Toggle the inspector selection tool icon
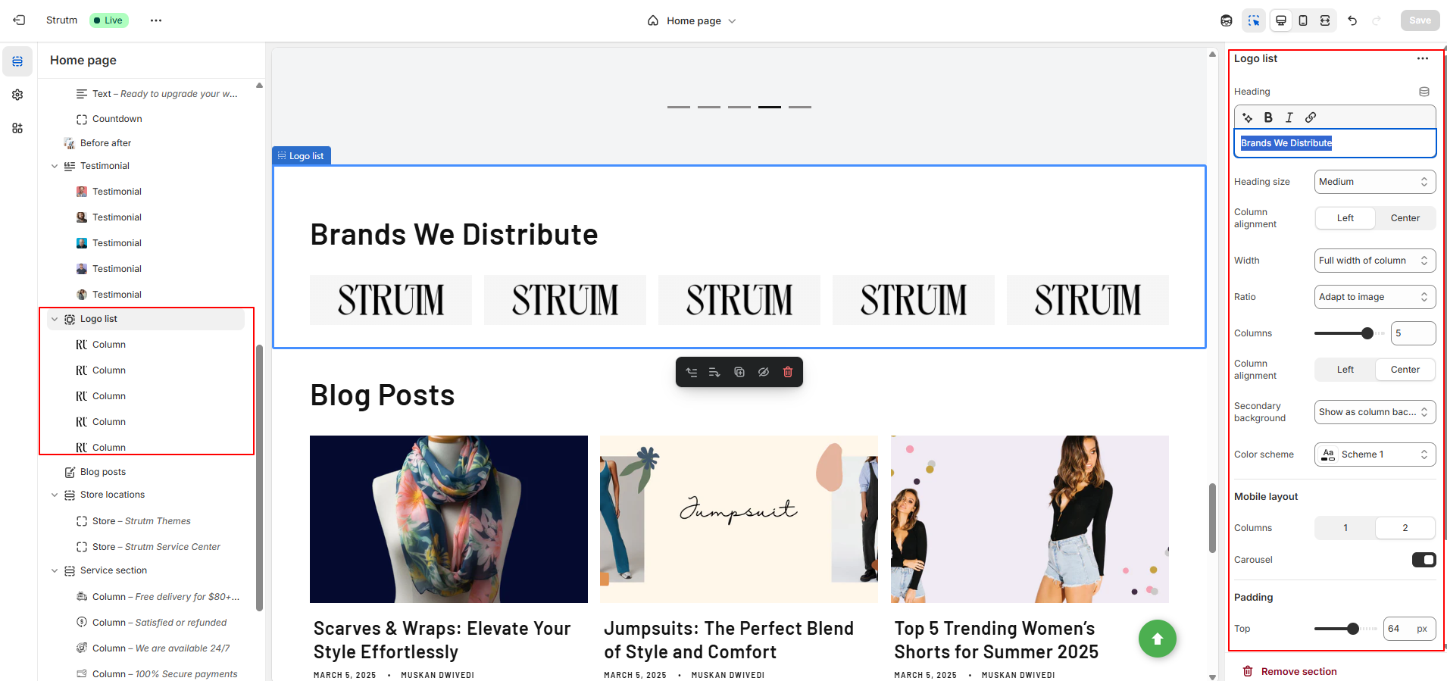This screenshot has width=1447, height=681. pyautogui.click(x=1254, y=20)
